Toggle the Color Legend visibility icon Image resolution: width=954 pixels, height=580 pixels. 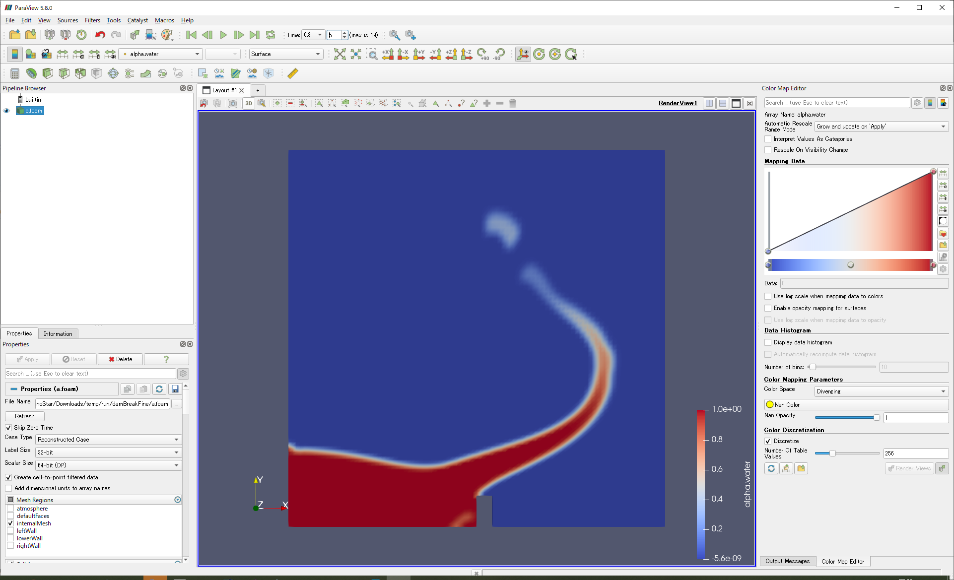(15, 54)
